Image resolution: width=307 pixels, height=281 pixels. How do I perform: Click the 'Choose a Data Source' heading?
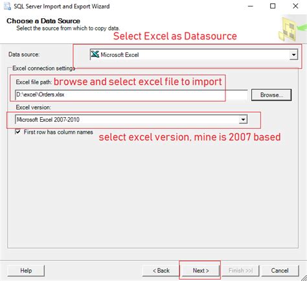pos(43,21)
